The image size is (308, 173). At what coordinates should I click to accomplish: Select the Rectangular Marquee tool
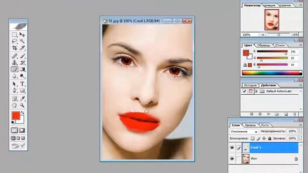click(14, 35)
